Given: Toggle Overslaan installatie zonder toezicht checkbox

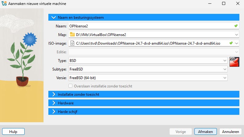Looking at the screenshot, I should click(x=70, y=86).
